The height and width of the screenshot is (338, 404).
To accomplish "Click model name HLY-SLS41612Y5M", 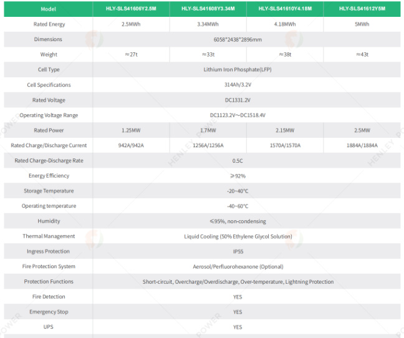I will click(362, 9).
